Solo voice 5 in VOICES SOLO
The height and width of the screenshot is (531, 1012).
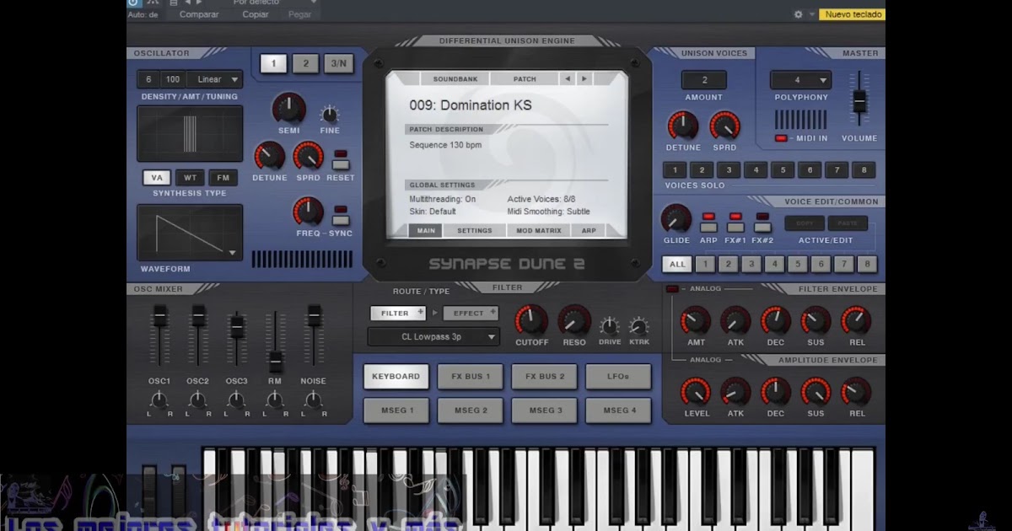783,169
